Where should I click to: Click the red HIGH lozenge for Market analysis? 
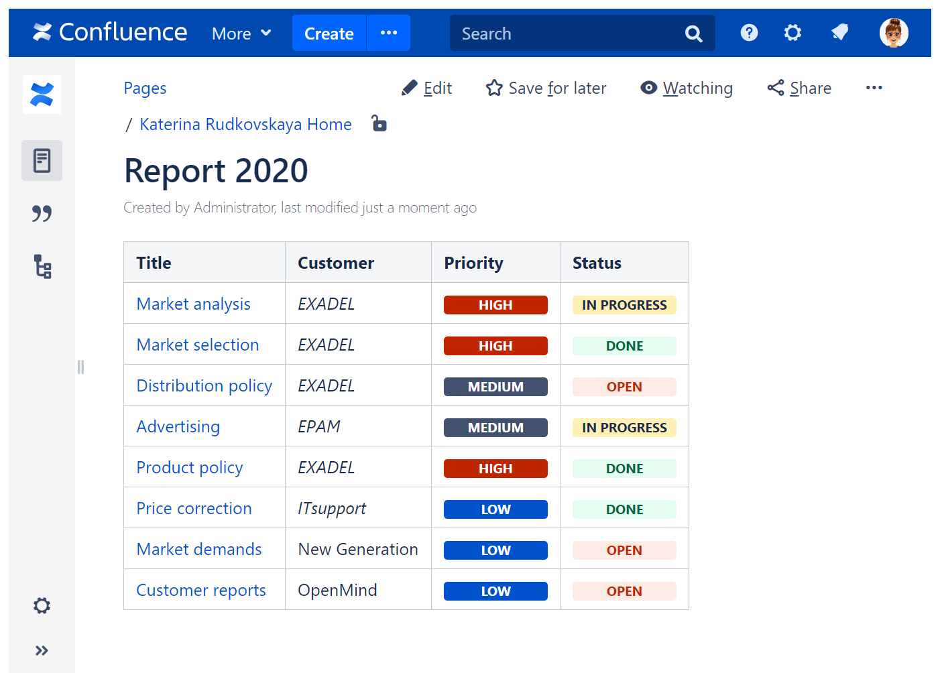pyautogui.click(x=495, y=304)
